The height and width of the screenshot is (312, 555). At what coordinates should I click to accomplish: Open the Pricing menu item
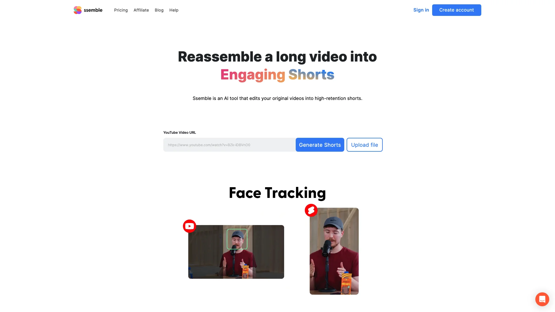pyautogui.click(x=121, y=10)
